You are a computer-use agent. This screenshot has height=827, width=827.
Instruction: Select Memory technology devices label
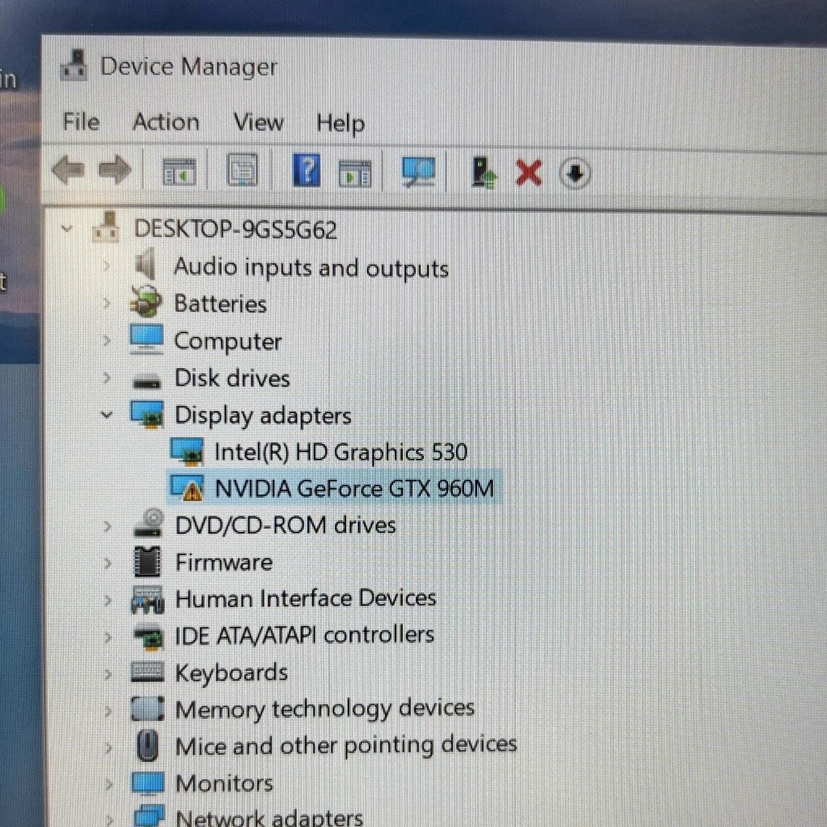point(325,708)
